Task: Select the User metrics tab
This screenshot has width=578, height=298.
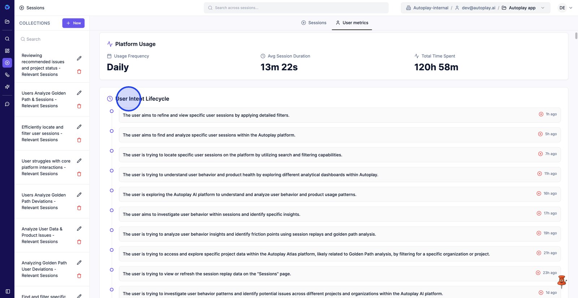Action: [x=352, y=23]
